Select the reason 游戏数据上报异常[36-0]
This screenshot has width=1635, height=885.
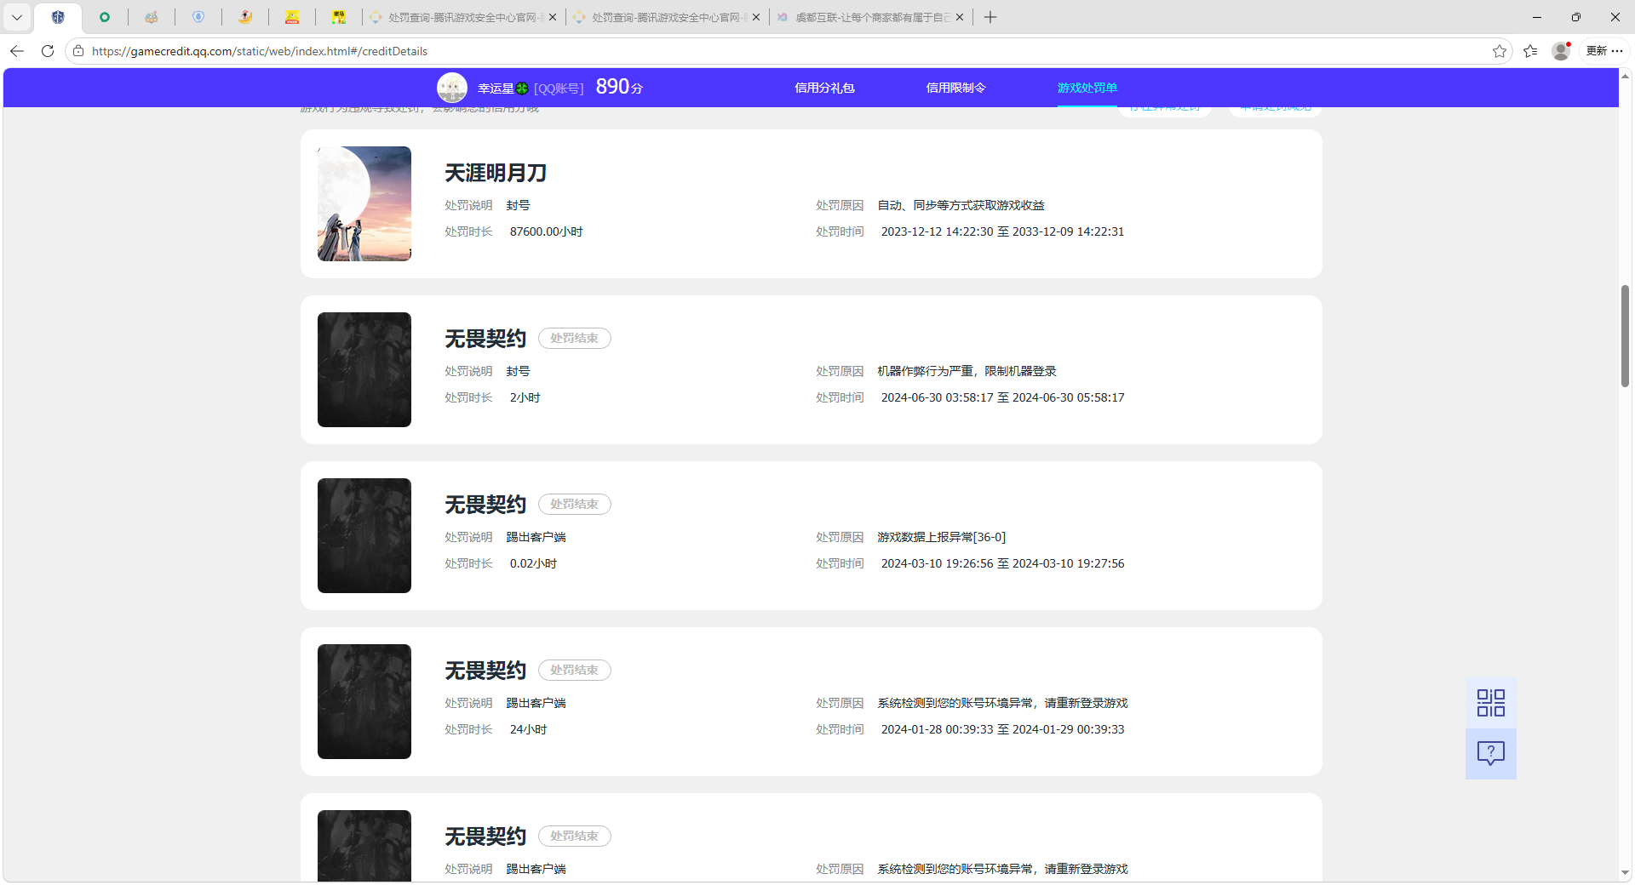(x=941, y=537)
